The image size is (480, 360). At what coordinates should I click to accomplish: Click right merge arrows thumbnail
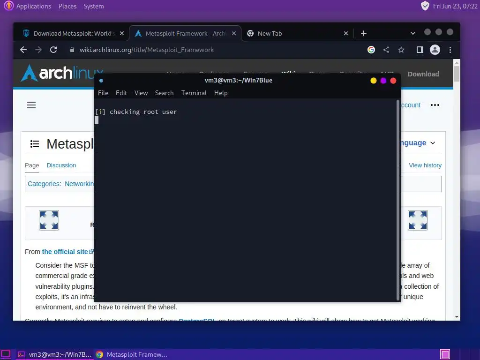point(418,220)
